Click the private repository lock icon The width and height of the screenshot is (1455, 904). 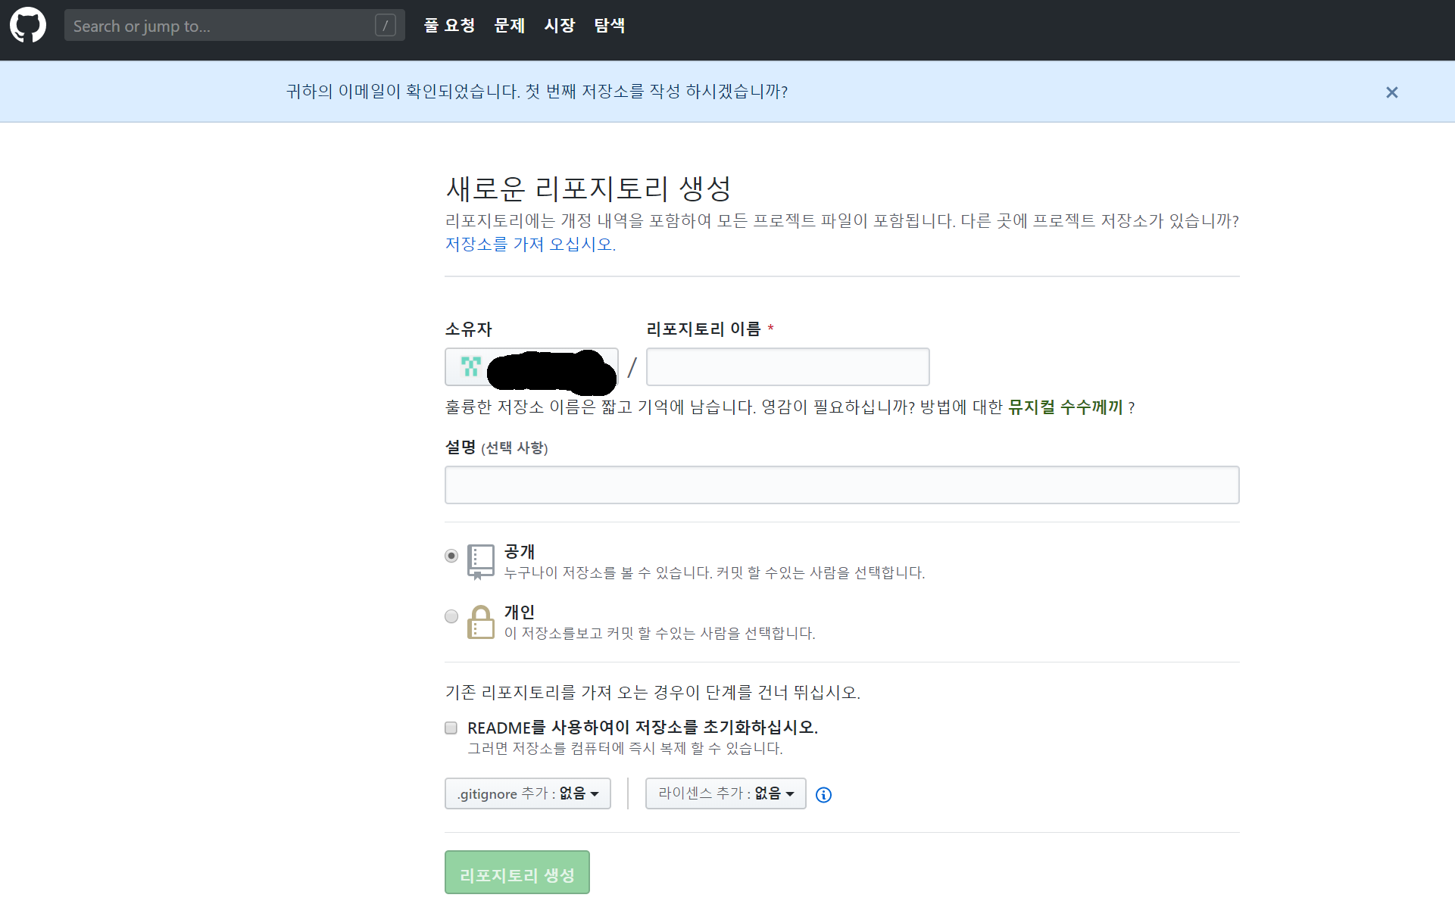480,622
